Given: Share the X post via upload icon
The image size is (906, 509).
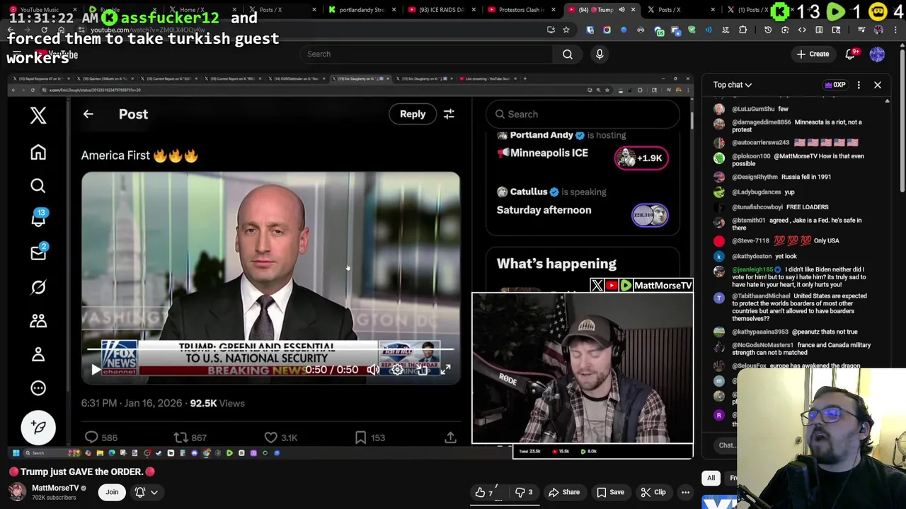Looking at the screenshot, I should [x=450, y=438].
